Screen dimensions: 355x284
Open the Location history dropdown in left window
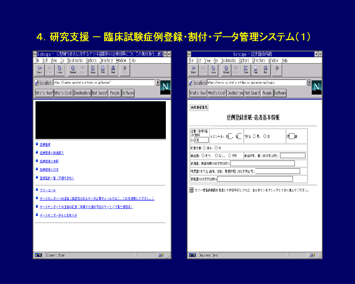pos(158,82)
